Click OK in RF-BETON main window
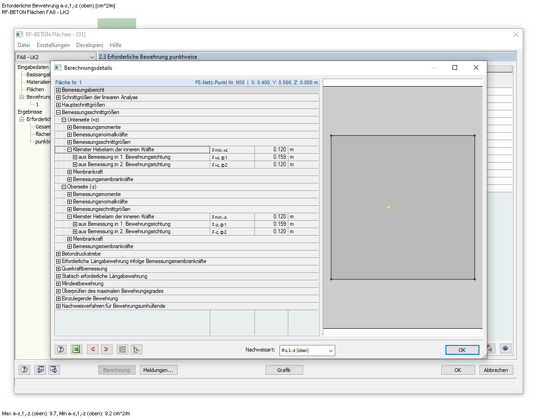558x419 pixels. [458, 370]
